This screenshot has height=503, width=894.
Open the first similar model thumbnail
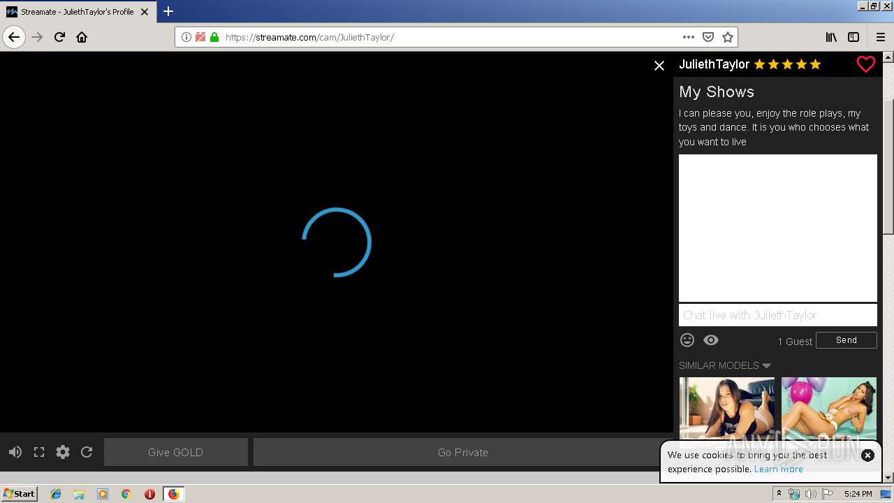[727, 409]
